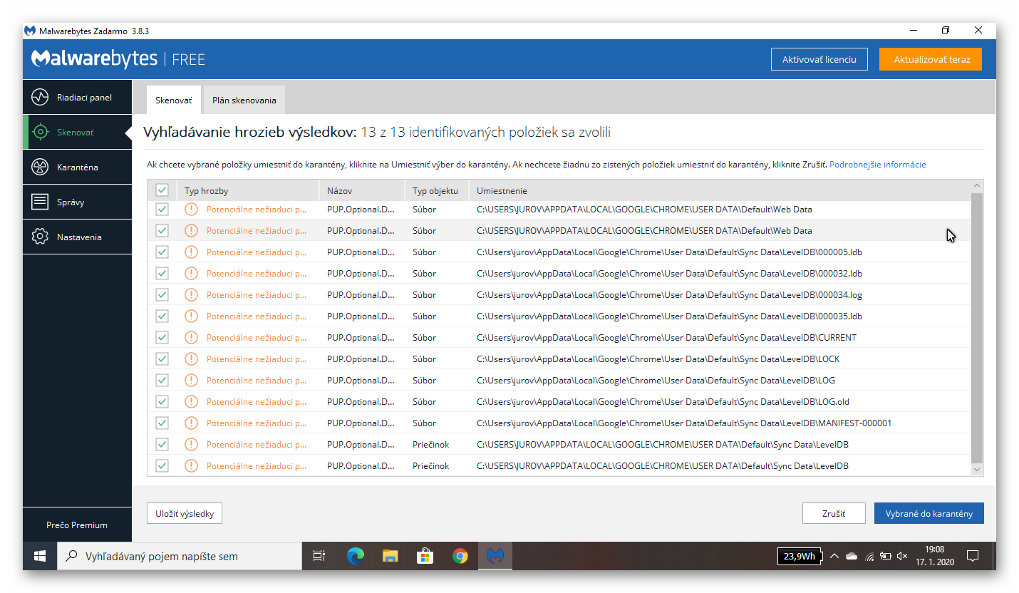
Task: Uncheck the 000035.ldb row checkbox
Action: 162,316
